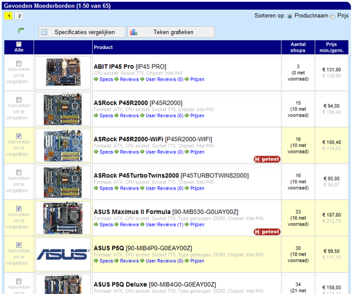
Task: Click green arrow before ABIT IP45 Pro Specs
Action: coord(96,79)
